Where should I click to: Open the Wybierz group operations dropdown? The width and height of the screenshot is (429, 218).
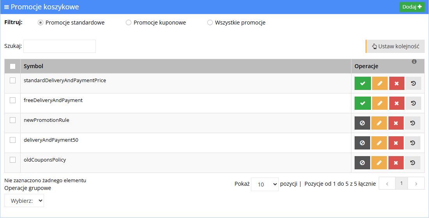pos(24,200)
